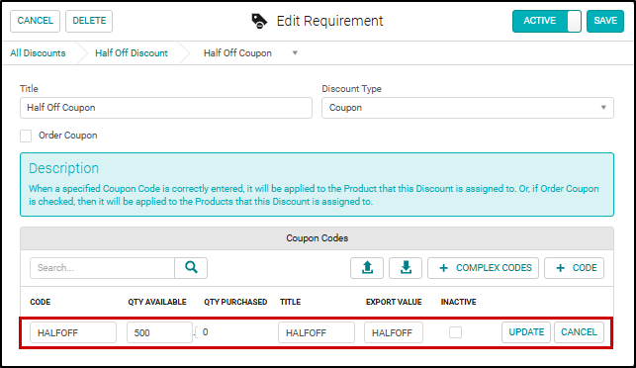Add a new Code

(574, 268)
